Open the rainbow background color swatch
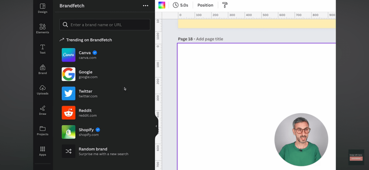 (162, 5)
